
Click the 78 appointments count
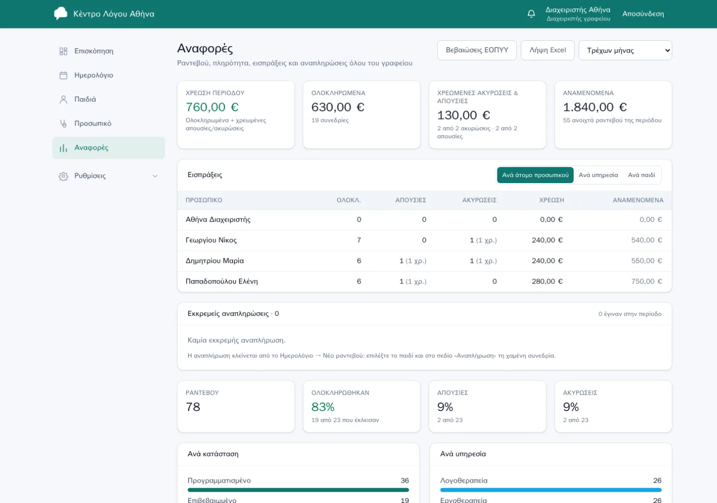[x=193, y=407]
